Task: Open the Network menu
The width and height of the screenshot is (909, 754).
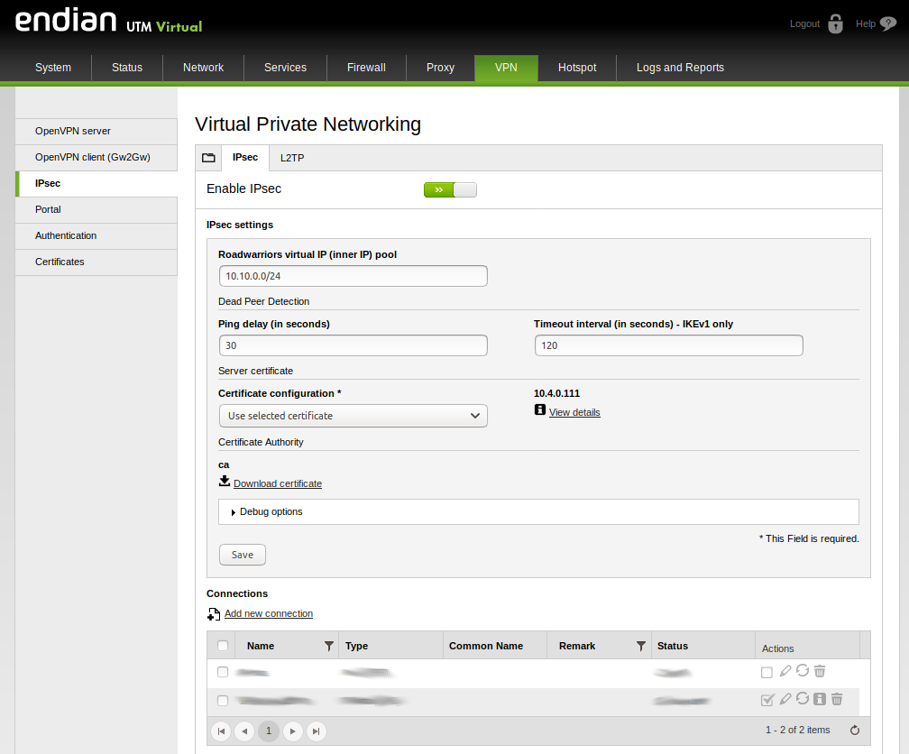Action: pos(204,68)
